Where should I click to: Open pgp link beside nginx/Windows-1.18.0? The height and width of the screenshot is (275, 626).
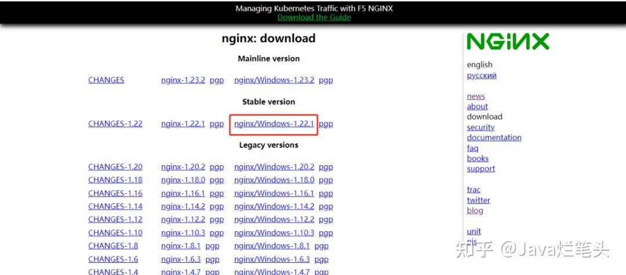point(326,181)
